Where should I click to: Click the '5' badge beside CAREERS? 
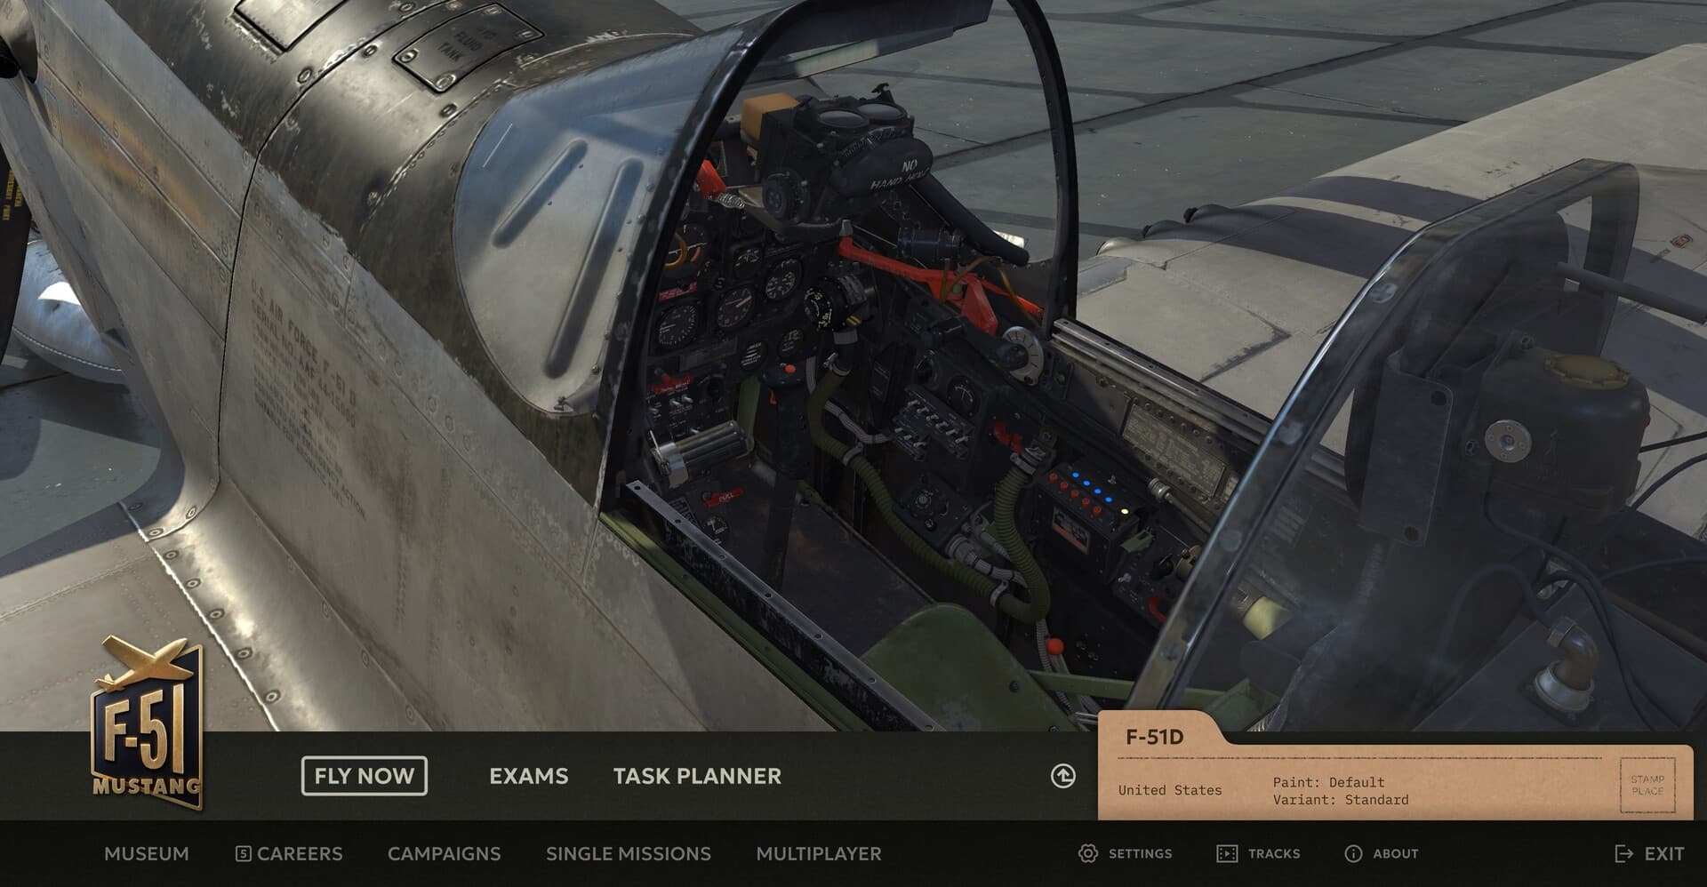click(242, 853)
